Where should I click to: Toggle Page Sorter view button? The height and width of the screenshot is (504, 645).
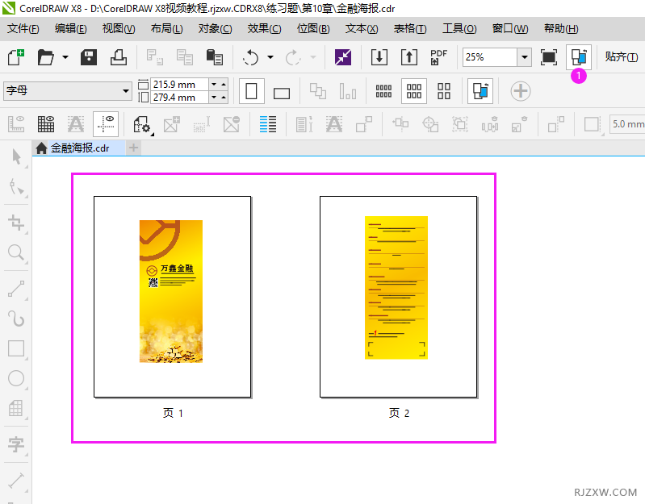coord(578,57)
